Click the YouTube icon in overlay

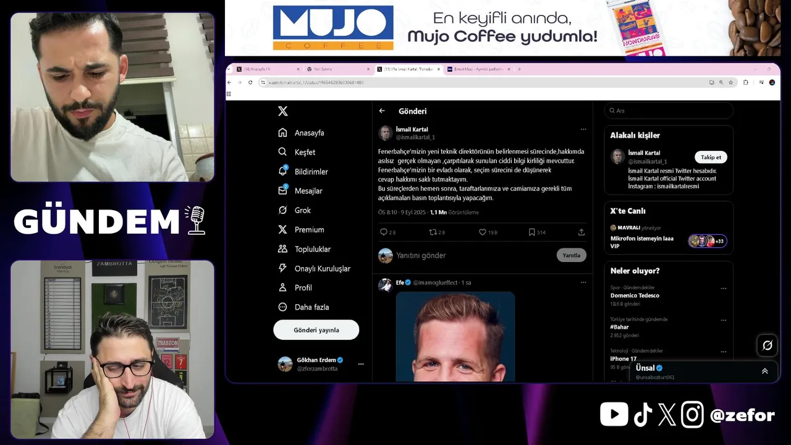pos(614,414)
